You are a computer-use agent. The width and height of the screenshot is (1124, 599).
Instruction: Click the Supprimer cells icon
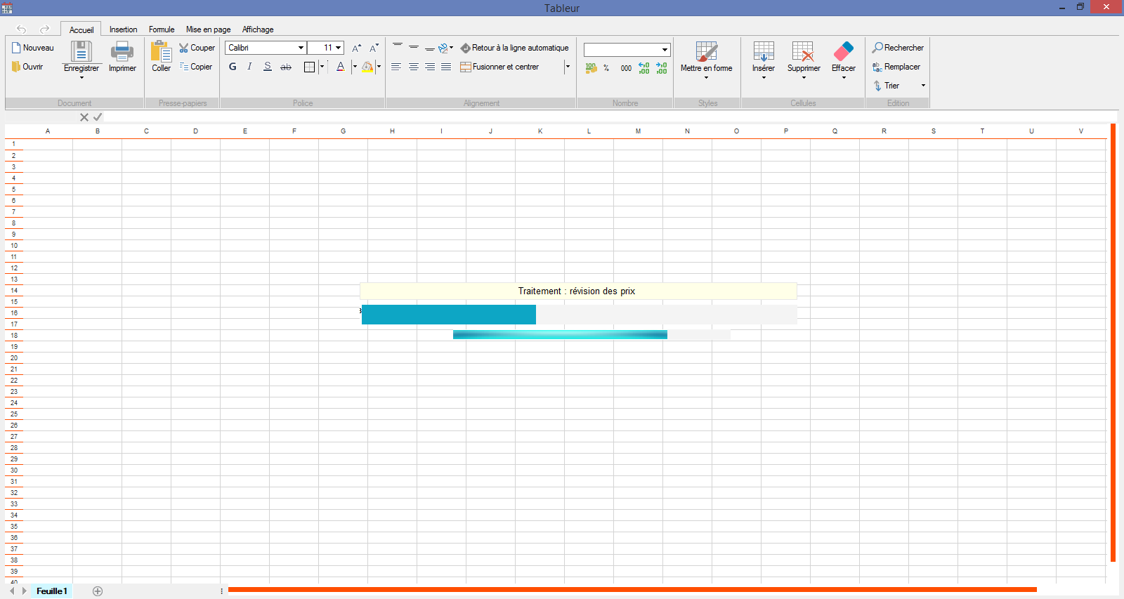[803, 52]
